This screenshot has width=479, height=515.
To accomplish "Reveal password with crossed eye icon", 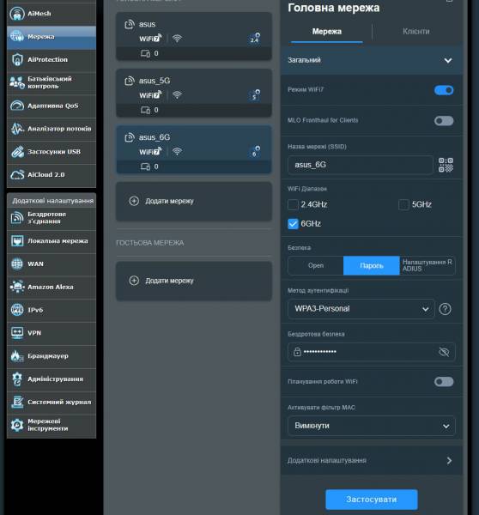I will pos(444,352).
